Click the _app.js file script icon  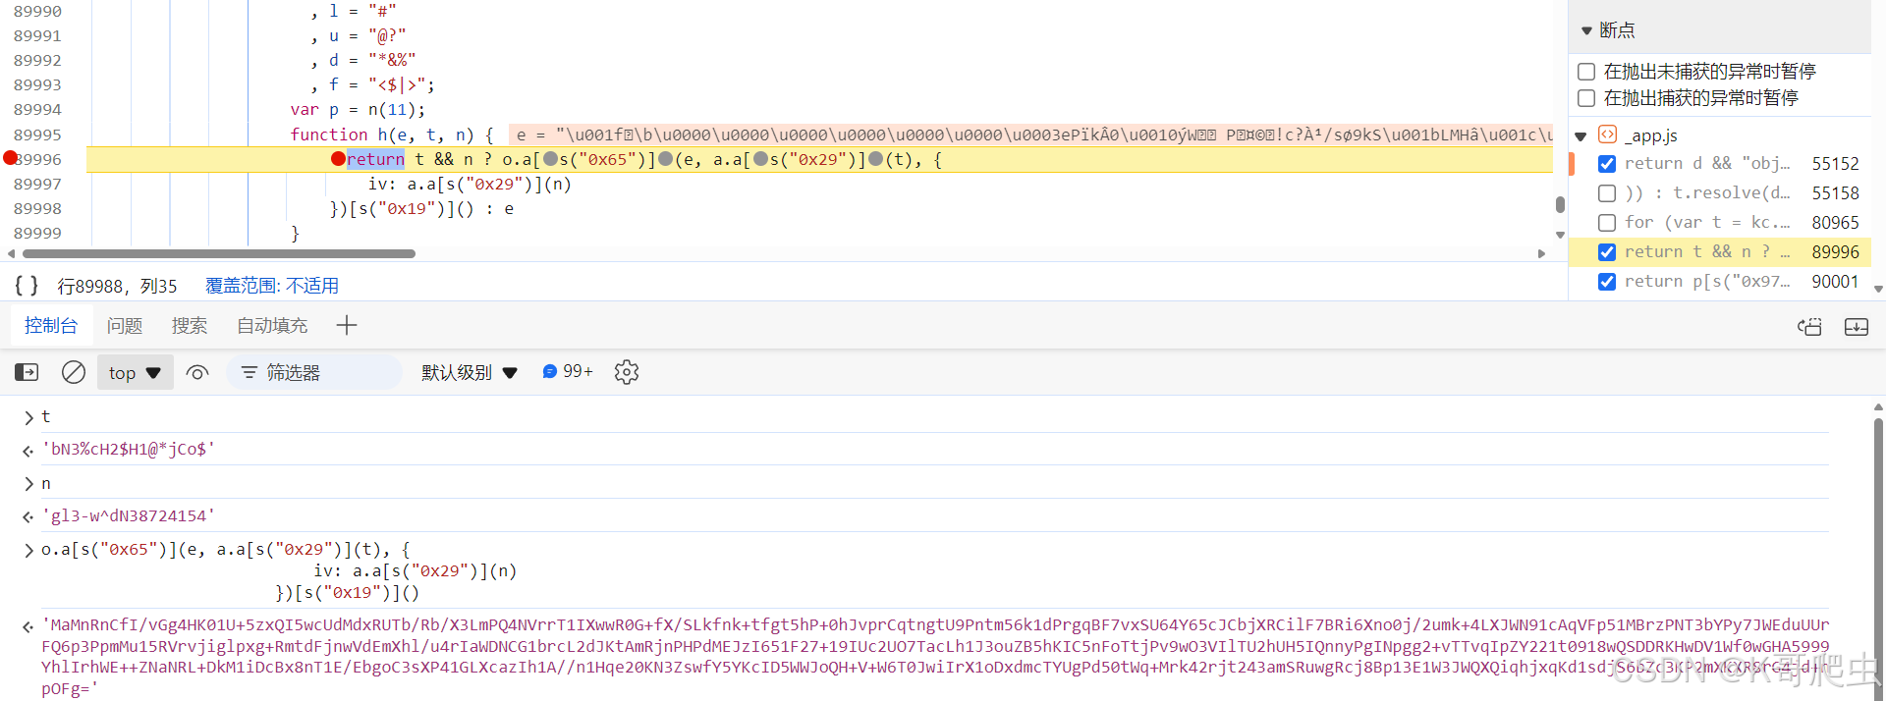pyautogui.click(x=1608, y=135)
